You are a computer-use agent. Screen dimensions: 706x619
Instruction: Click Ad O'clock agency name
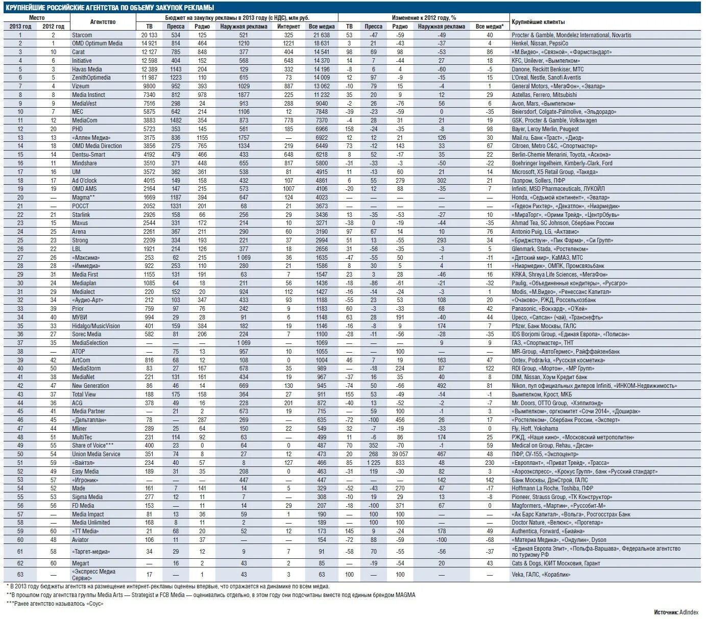(x=84, y=181)
